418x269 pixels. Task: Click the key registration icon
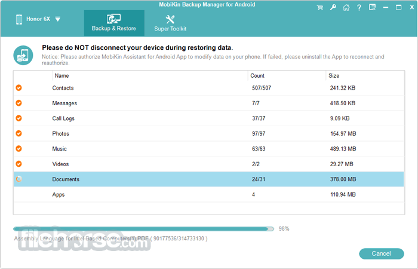point(333,7)
